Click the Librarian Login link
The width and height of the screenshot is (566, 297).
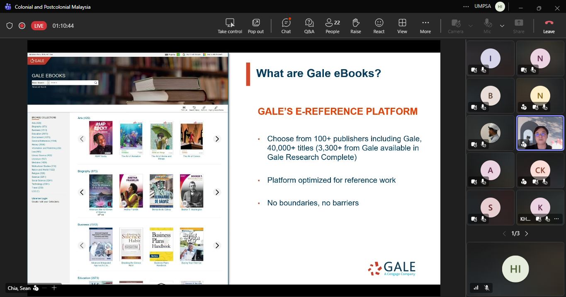pyautogui.click(x=39, y=198)
